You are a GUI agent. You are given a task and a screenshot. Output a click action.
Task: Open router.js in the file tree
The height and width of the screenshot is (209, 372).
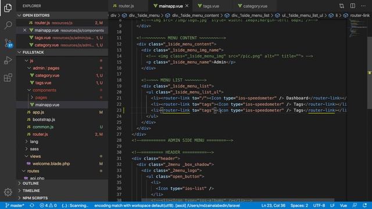point(62,134)
